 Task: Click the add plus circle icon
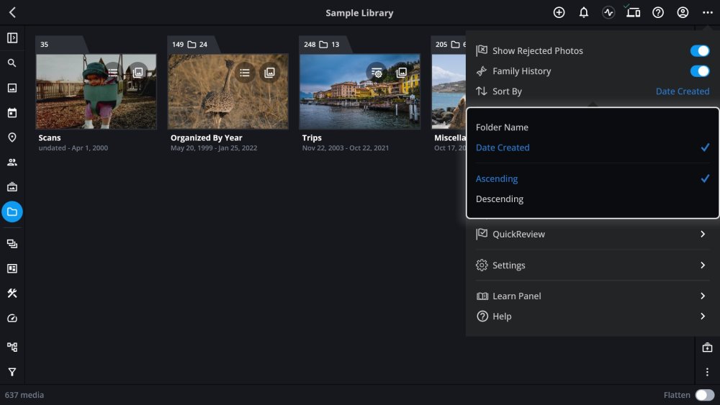click(x=559, y=12)
